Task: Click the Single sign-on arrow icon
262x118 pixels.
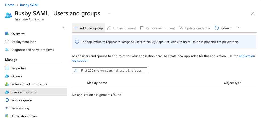Action: coord(7,100)
